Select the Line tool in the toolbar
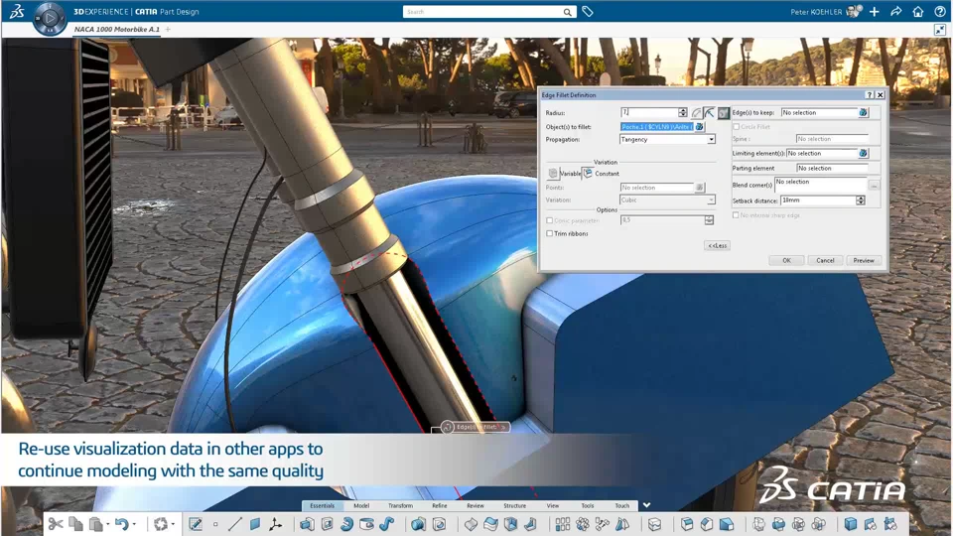Image resolution: width=953 pixels, height=536 pixels. click(234, 524)
